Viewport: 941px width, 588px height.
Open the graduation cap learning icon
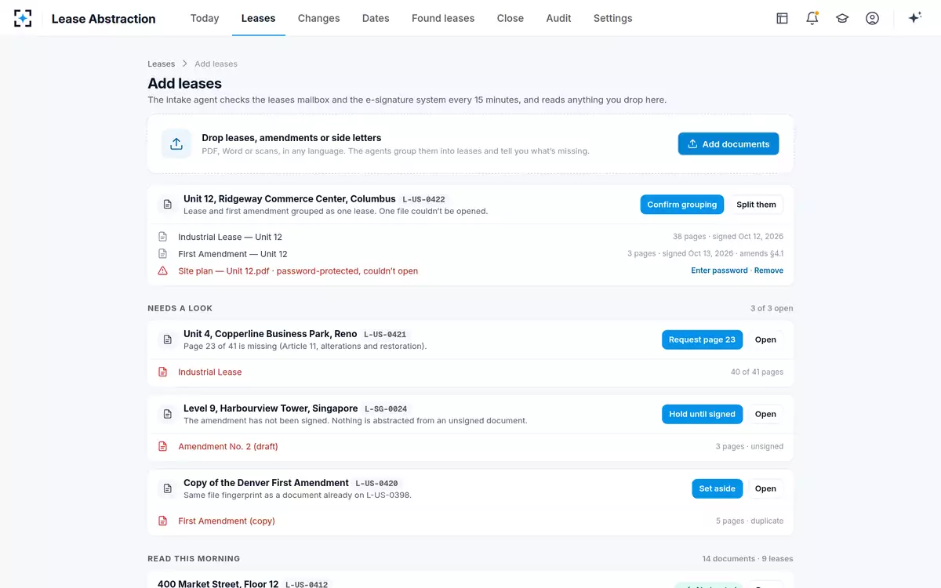(842, 18)
